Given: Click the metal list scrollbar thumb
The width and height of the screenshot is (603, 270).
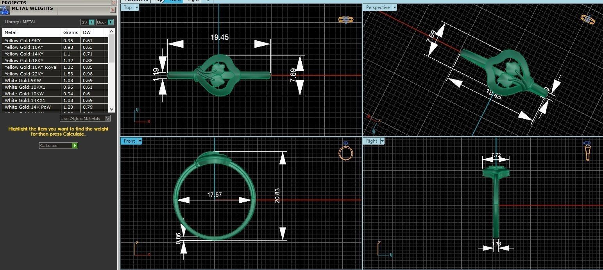Looking at the screenshot, I should tap(112, 49).
